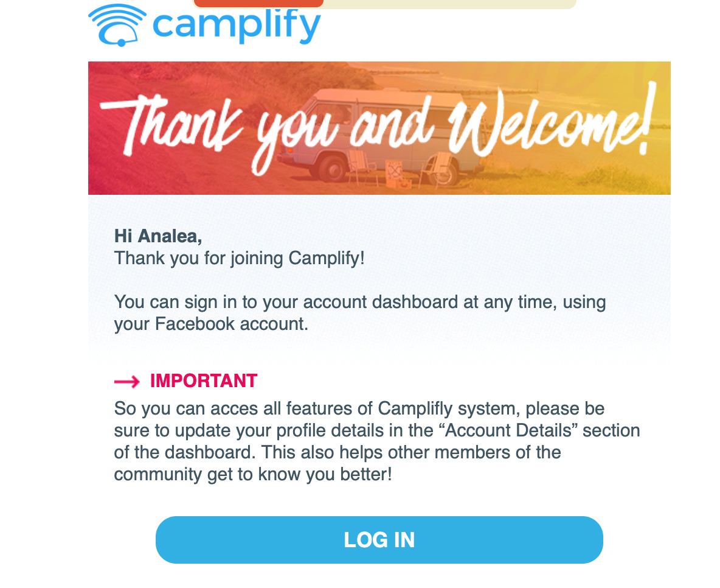720x588 pixels.
Task: Click the beige segment of the top bar
Action: pyautogui.click(x=449, y=4)
